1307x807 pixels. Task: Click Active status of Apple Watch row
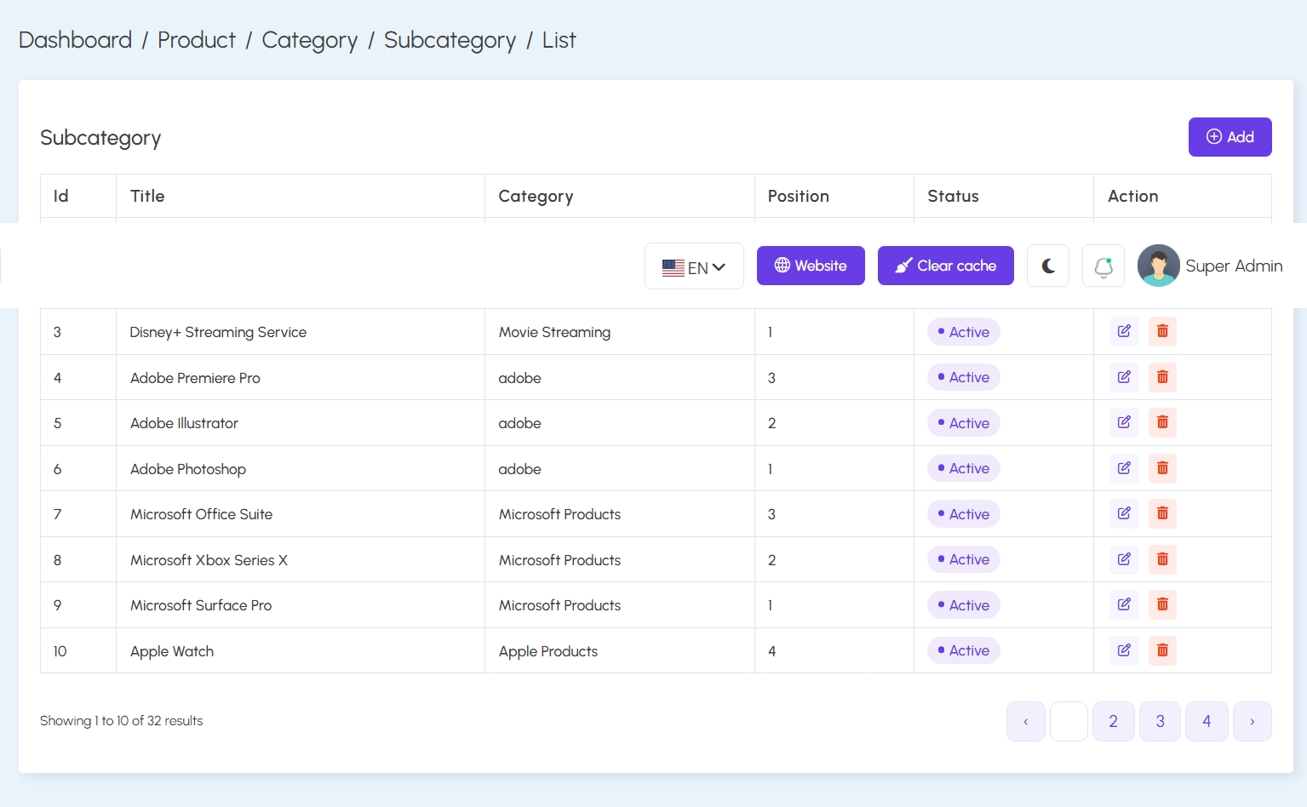(x=963, y=650)
